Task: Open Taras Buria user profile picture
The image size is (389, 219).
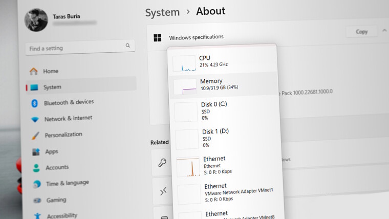Action: (x=36, y=19)
